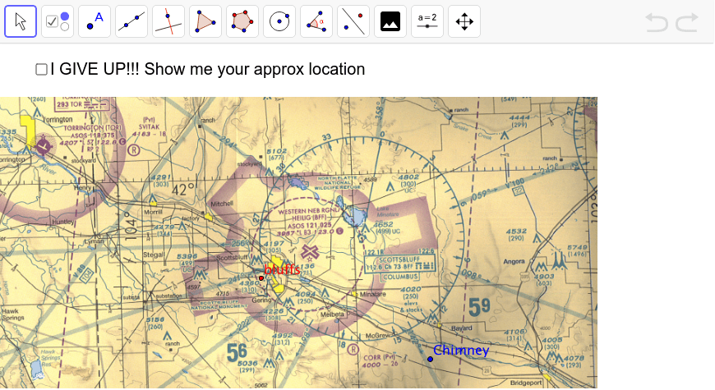The width and height of the screenshot is (715, 390).
Task: Click the 'Melbeta' town label
Action: point(332,314)
